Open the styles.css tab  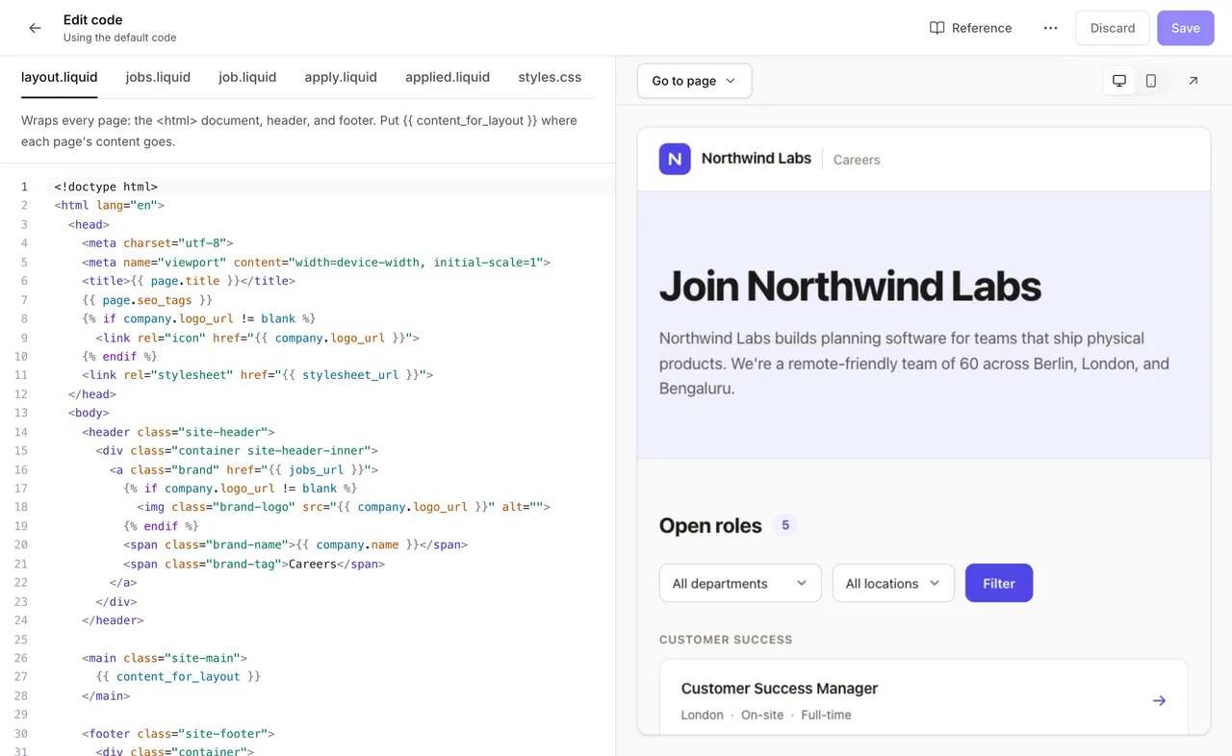coord(550,77)
